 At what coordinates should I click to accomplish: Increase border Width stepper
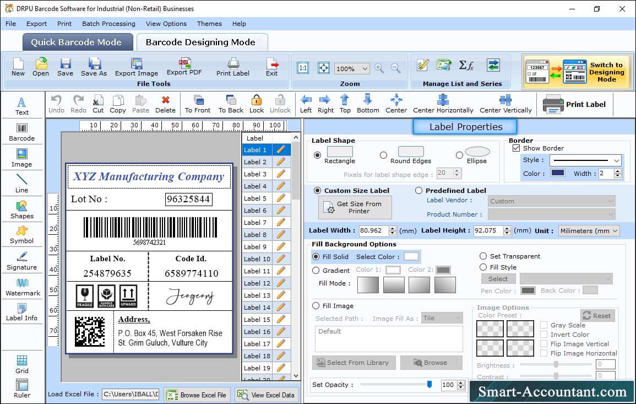click(x=618, y=171)
